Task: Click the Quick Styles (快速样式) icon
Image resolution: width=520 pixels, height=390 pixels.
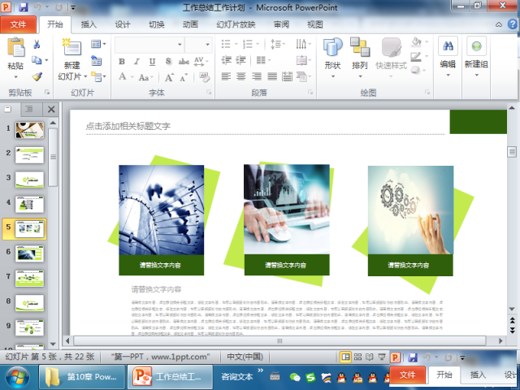Action: tap(392, 53)
